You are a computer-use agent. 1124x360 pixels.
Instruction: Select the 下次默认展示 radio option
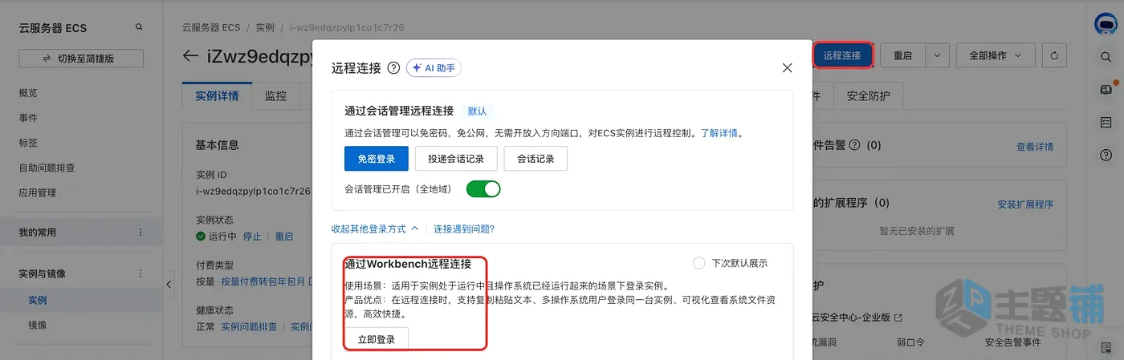pos(698,263)
